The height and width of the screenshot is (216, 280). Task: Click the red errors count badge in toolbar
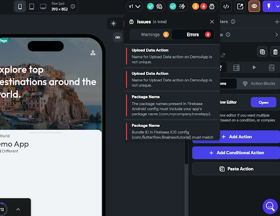click(203, 7)
